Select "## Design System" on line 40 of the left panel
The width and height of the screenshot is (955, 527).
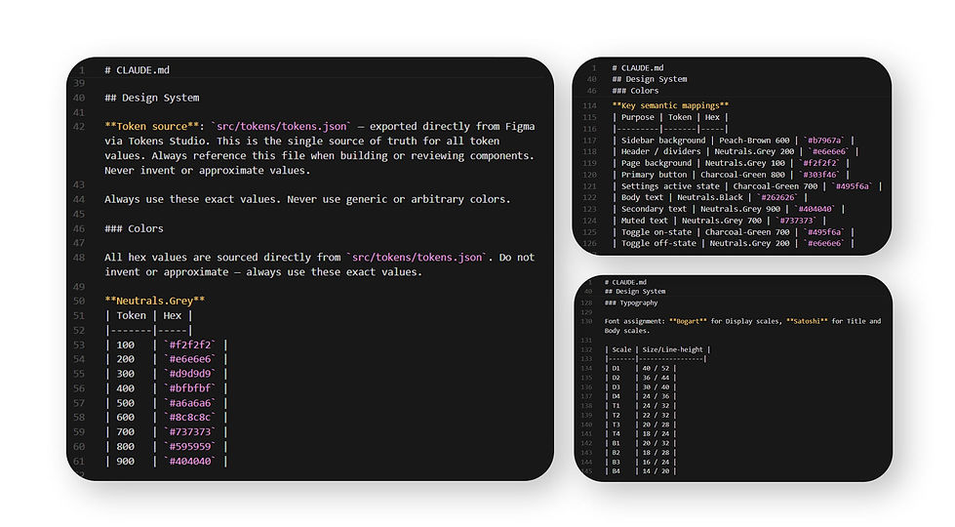coord(151,98)
